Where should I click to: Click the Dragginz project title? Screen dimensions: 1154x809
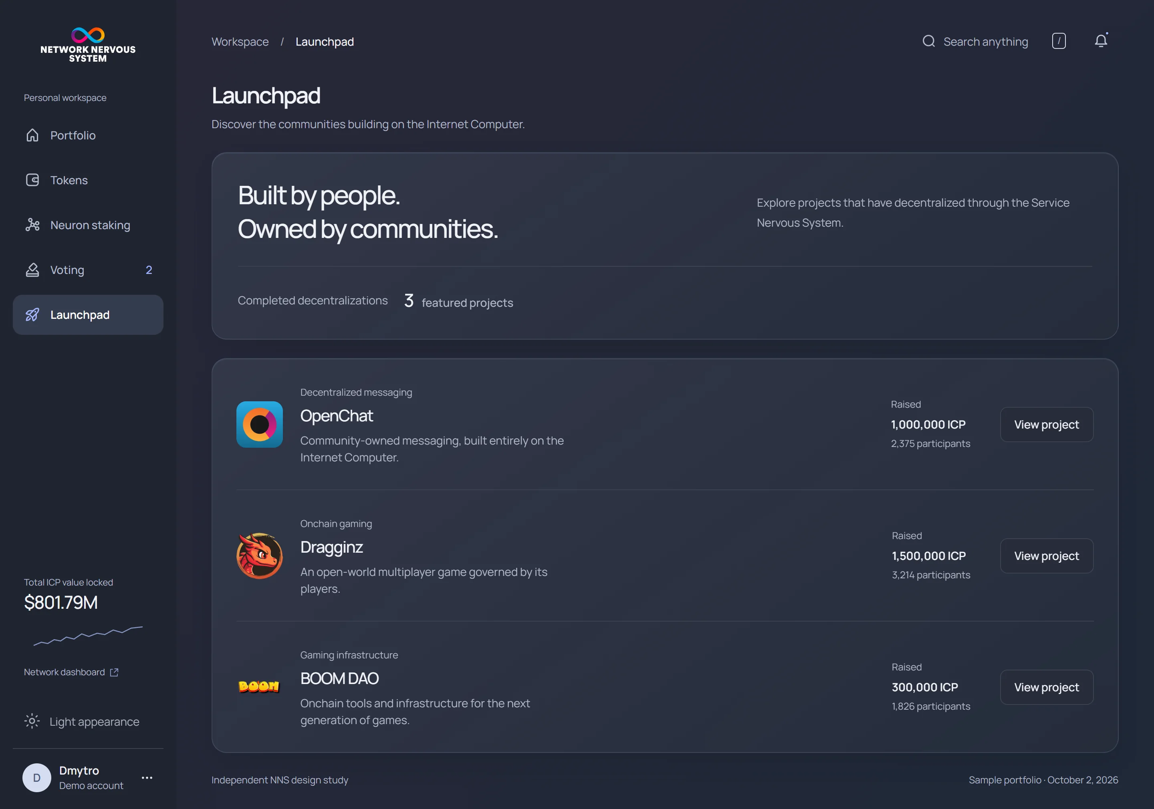(331, 547)
